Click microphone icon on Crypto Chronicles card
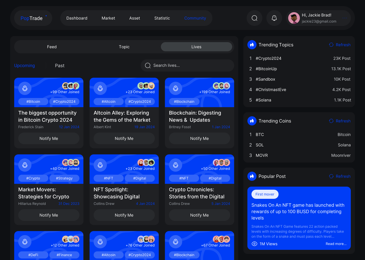Image resolution: width=365 pixels, height=260 pixels. [176, 165]
